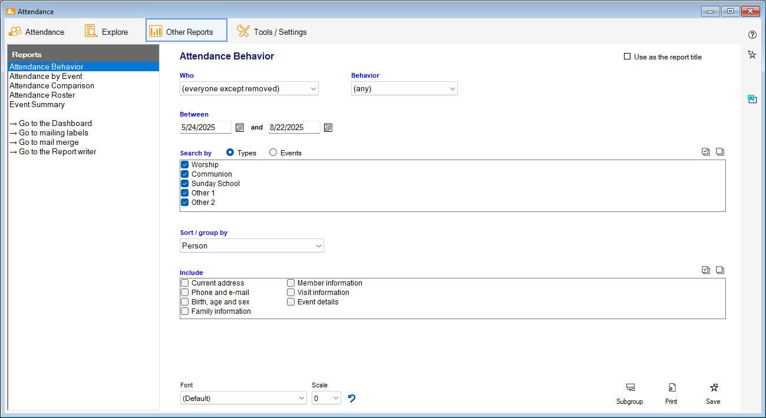Open the Tools / Settings tab
This screenshot has width=766, height=418.
pyautogui.click(x=272, y=32)
